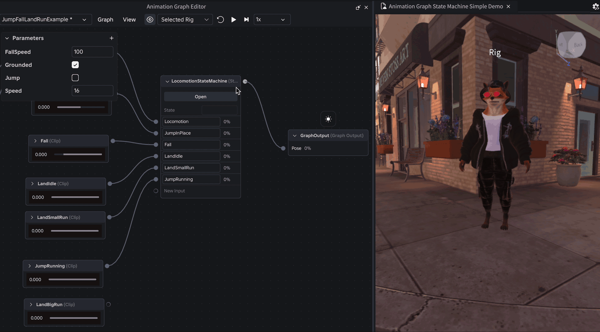Image resolution: width=600 pixels, height=332 pixels.
Task: Click the Open button on state machine
Action: 201,97
